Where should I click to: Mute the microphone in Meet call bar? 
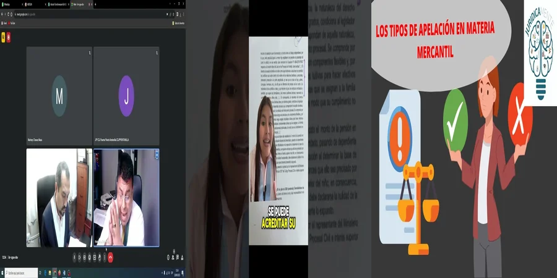tap(75, 258)
